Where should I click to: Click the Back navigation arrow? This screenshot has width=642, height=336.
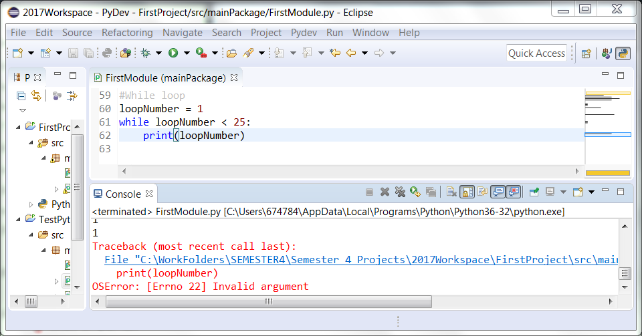[351, 53]
